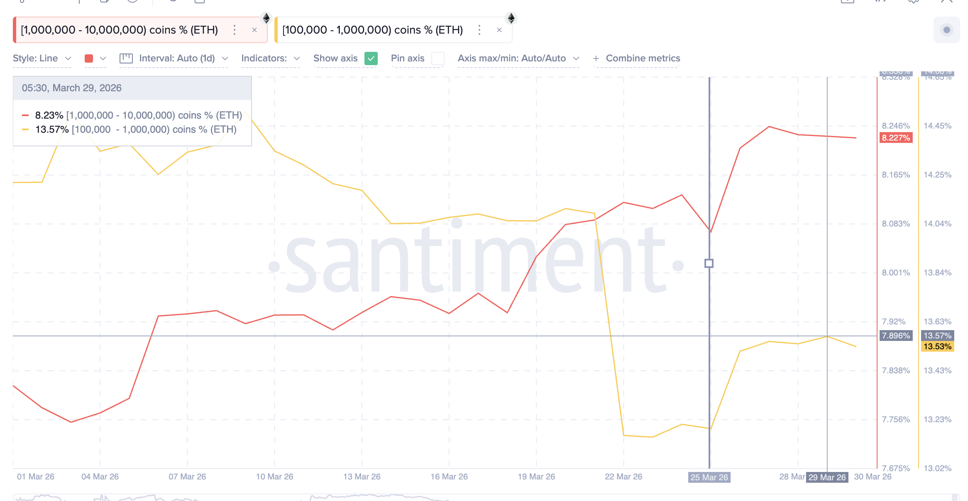Select the [100,000 - 1,000,000) coins % metric tab
This screenshot has height=501, width=968.
click(x=372, y=30)
